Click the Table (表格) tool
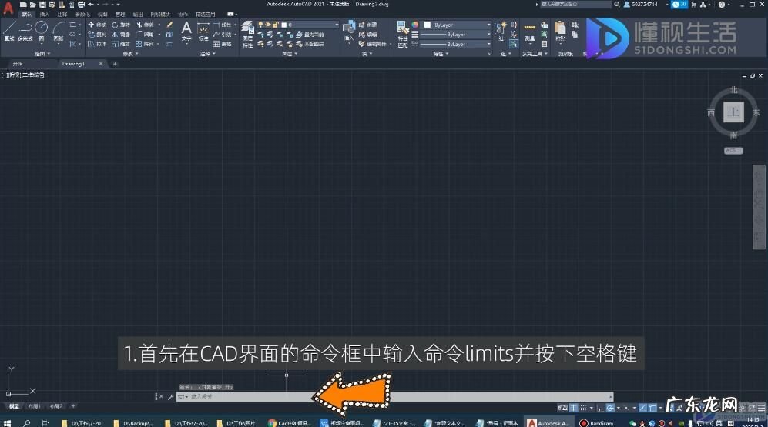This screenshot has height=427, width=768. (223, 44)
